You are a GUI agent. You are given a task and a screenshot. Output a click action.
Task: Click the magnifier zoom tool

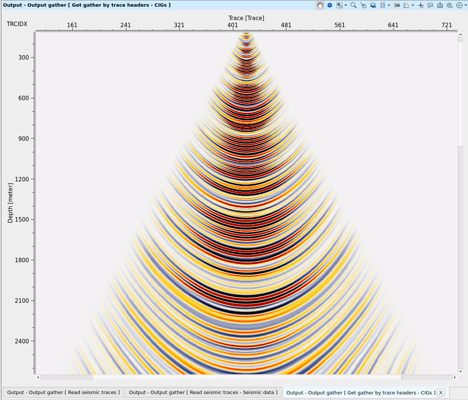353,5
